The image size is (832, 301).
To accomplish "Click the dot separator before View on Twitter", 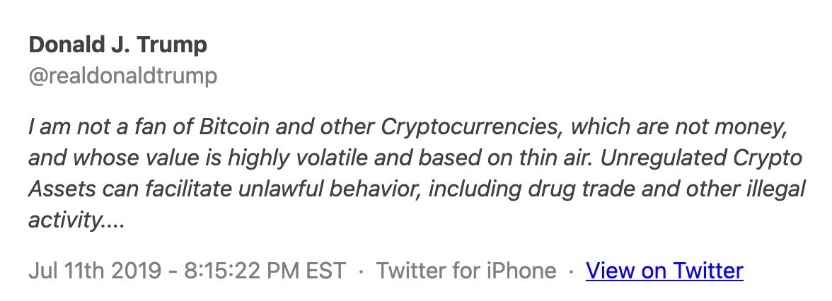I will click(x=572, y=271).
